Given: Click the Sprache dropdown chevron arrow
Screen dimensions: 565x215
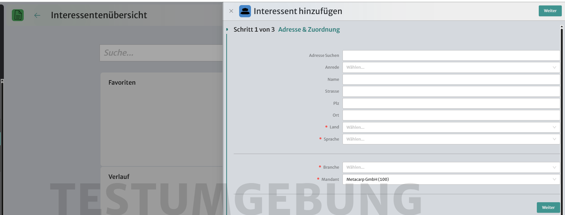Looking at the screenshot, I should coord(554,139).
